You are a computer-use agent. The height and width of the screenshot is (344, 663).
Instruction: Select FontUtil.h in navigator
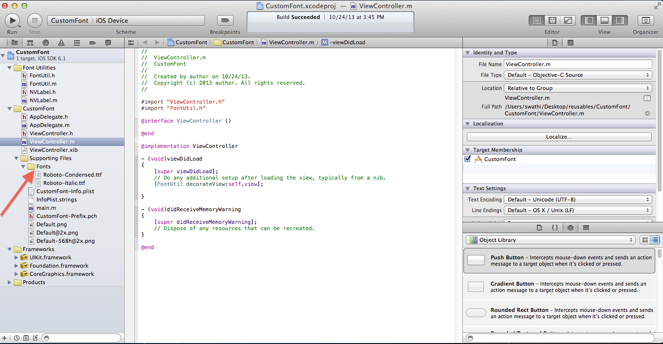[x=42, y=75]
